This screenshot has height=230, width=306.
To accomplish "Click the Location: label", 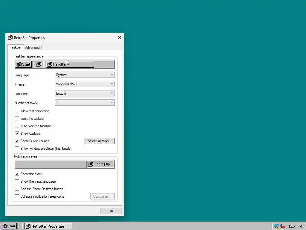I will (21, 94).
